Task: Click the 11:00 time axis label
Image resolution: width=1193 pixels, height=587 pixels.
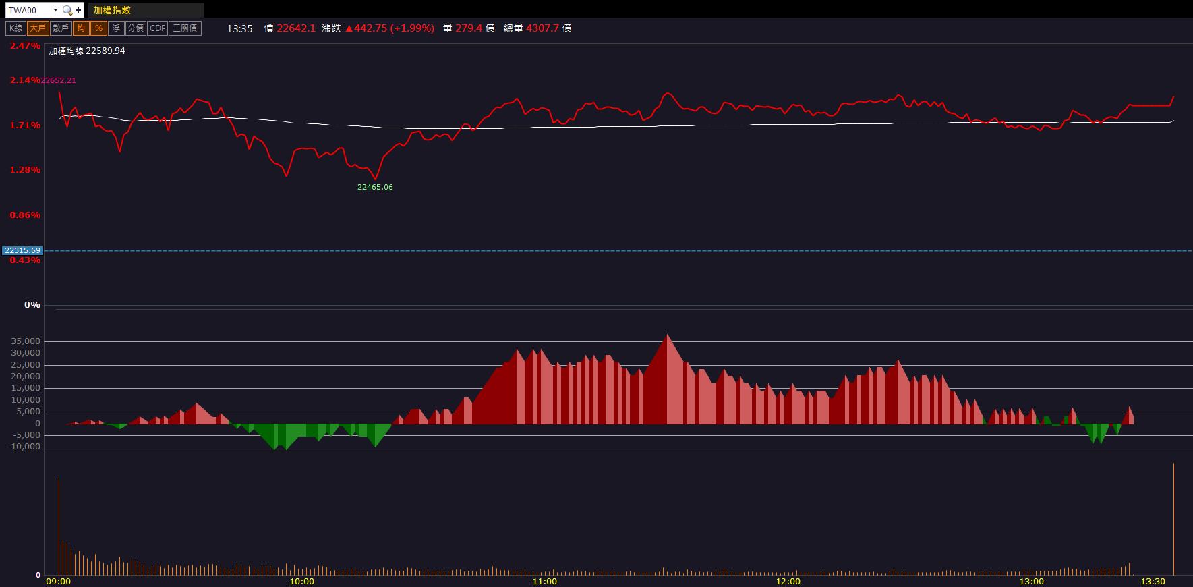Action: point(545,581)
